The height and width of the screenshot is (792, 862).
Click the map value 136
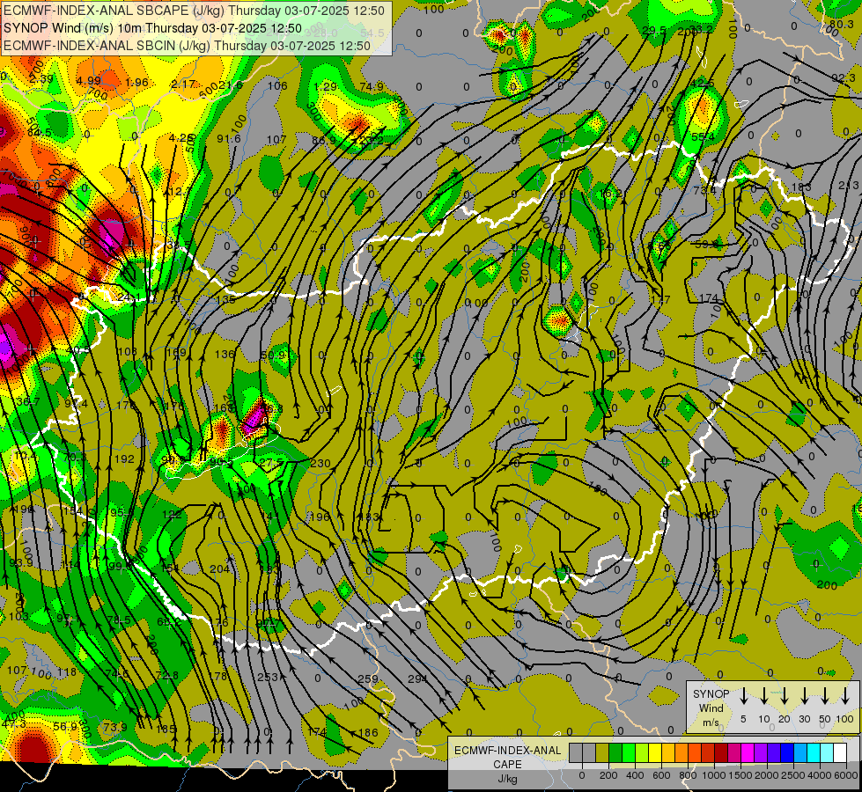pos(225,355)
